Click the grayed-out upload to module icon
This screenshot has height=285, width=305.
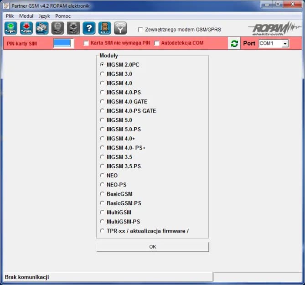tap(57, 28)
